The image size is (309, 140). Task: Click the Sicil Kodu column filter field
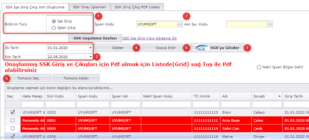click(x=60, y=104)
